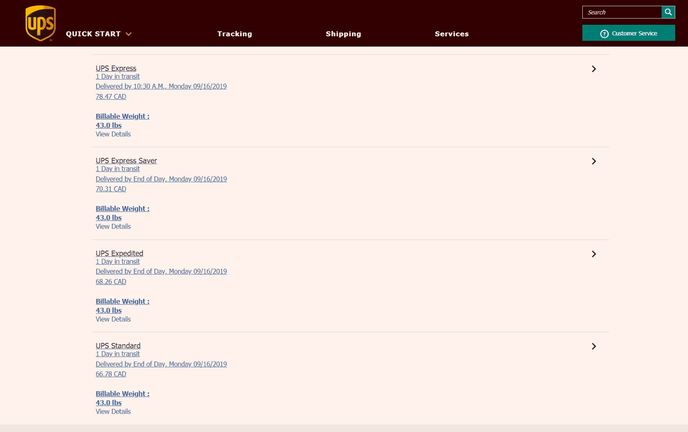Viewport: 688px width, 432px height.
Task: Click UPS Expedited delivered by End of Day text
Action: pos(161,271)
